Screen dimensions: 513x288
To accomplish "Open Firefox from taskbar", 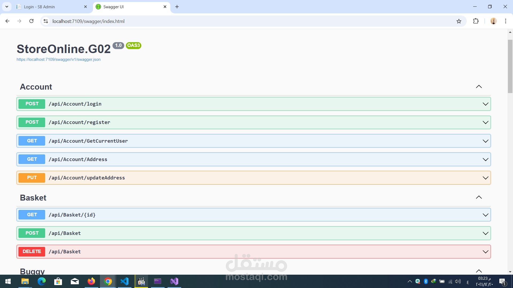I will click(91, 281).
